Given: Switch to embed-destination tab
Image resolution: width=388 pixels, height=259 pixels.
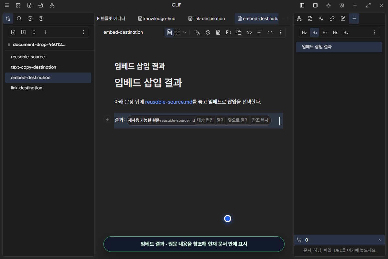Looking at the screenshot, I should click(257, 18).
